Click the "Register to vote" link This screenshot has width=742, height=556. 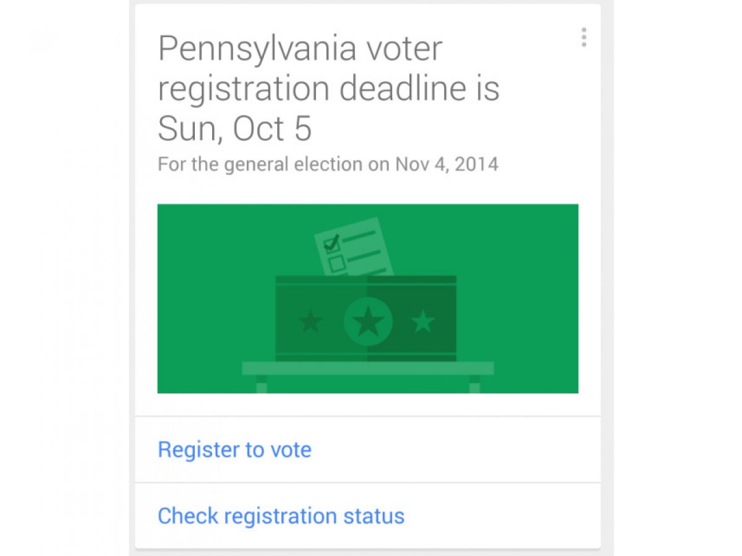[x=234, y=449]
